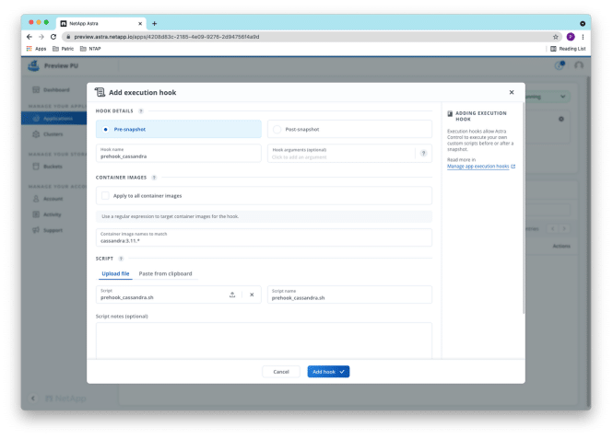
Task: Open Clusters in the sidebar
Action: [x=54, y=134]
